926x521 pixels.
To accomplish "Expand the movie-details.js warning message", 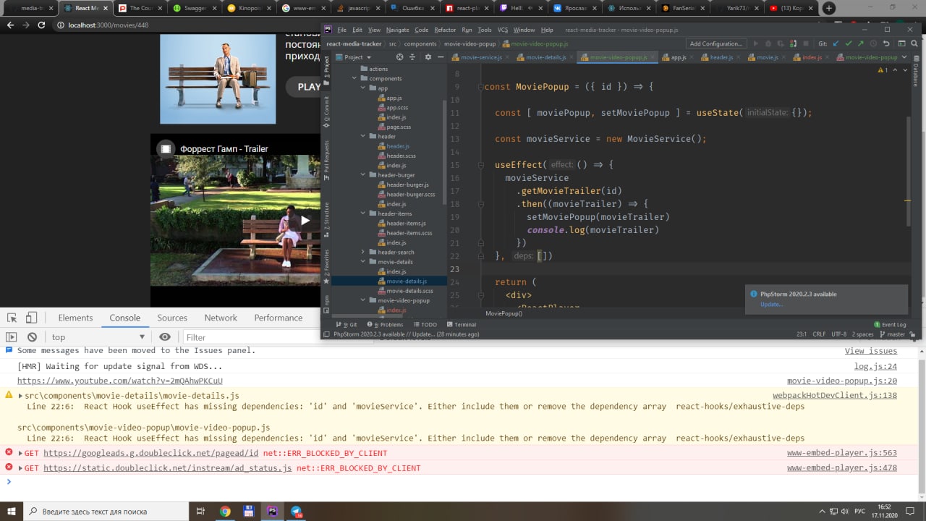I will tap(21, 396).
